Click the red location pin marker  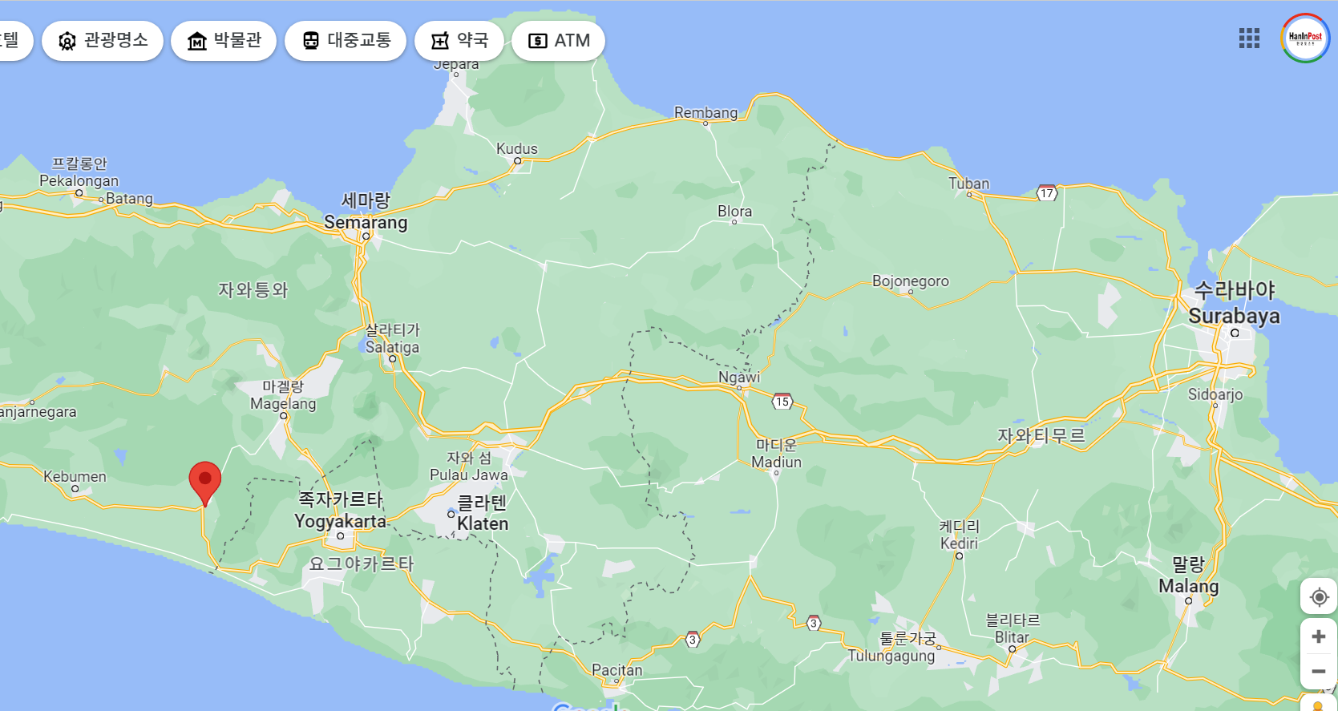tap(205, 481)
